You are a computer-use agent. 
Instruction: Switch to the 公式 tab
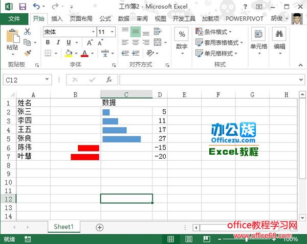coord(105,19)
